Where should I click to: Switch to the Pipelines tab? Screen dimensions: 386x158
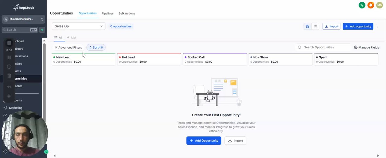pos(107,13)
